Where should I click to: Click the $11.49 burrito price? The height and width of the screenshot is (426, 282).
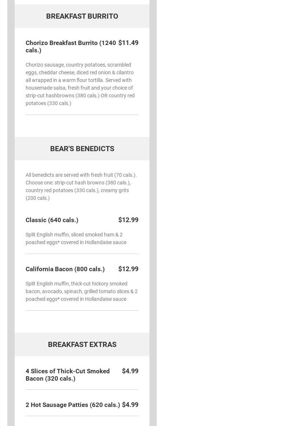pos(128,43)
